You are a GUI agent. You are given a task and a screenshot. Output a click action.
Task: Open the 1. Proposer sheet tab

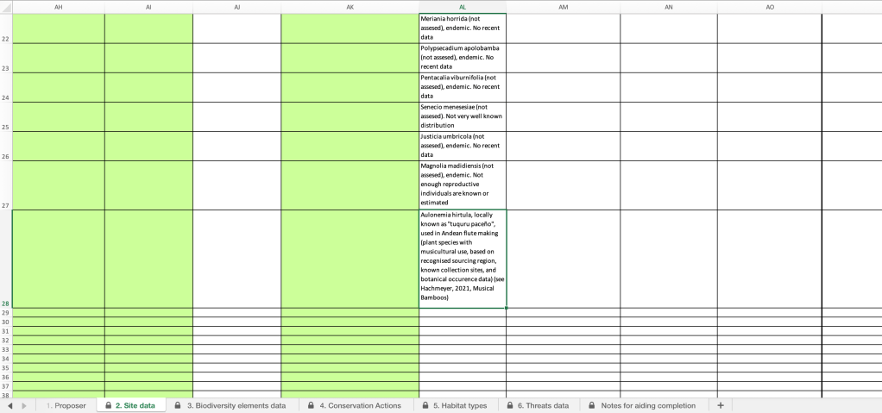tap(66, 405)
